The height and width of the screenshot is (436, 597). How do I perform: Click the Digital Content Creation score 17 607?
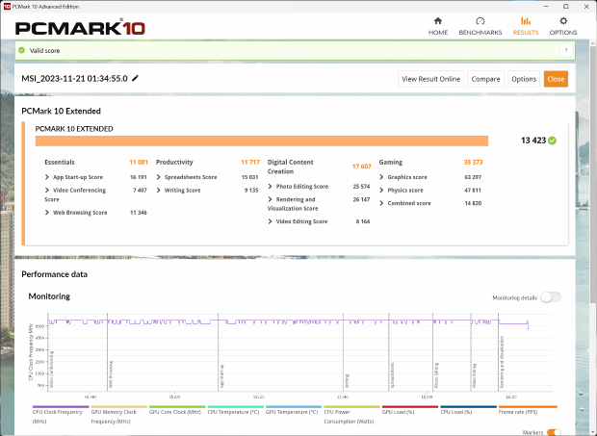pyautogui.click(x=361, y=167)
